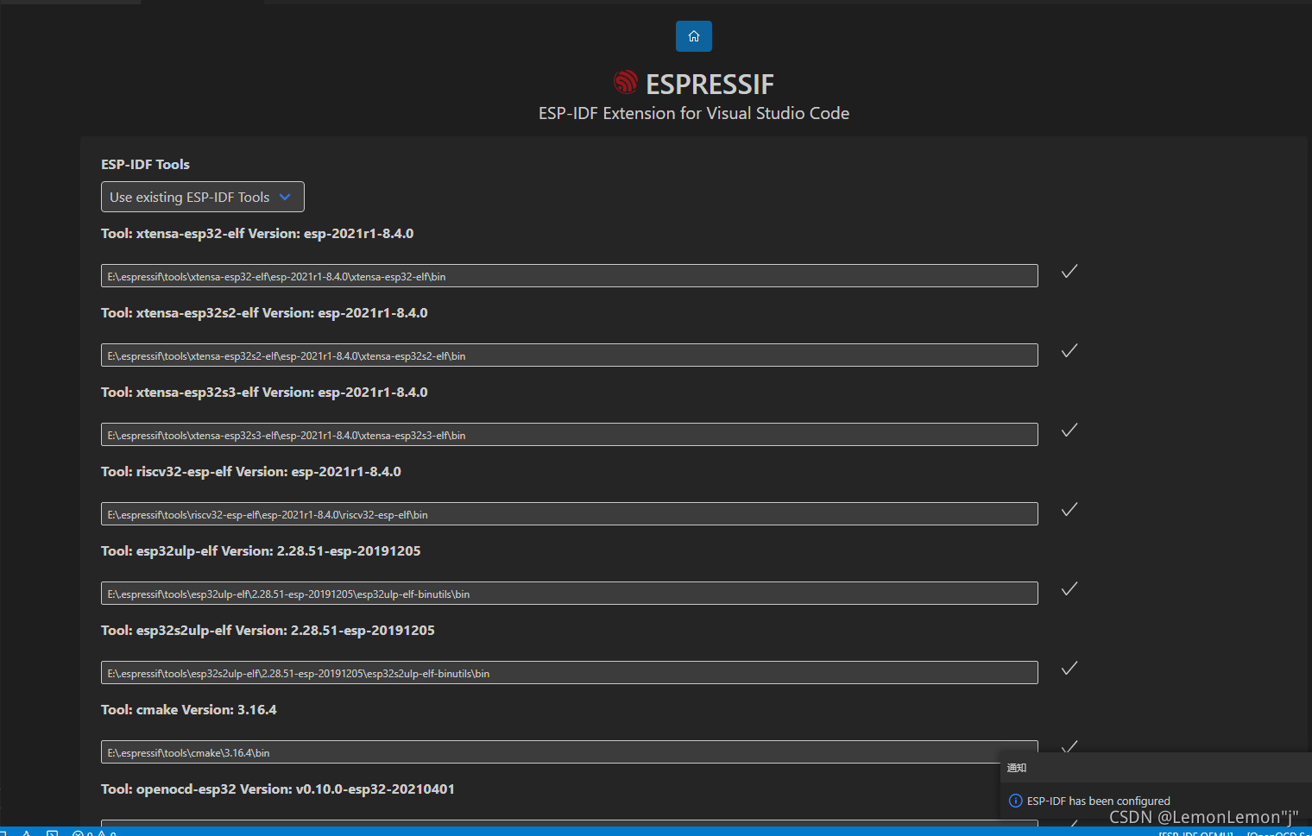Click the Tool: xtensa-esp32s3-elf Version label
This screenshot has width=1312, height=836.
pos(264,392)
